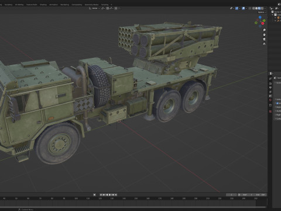Open the Global transform orientation dropdown
This screenshot has width=281, height=211.
94,8
